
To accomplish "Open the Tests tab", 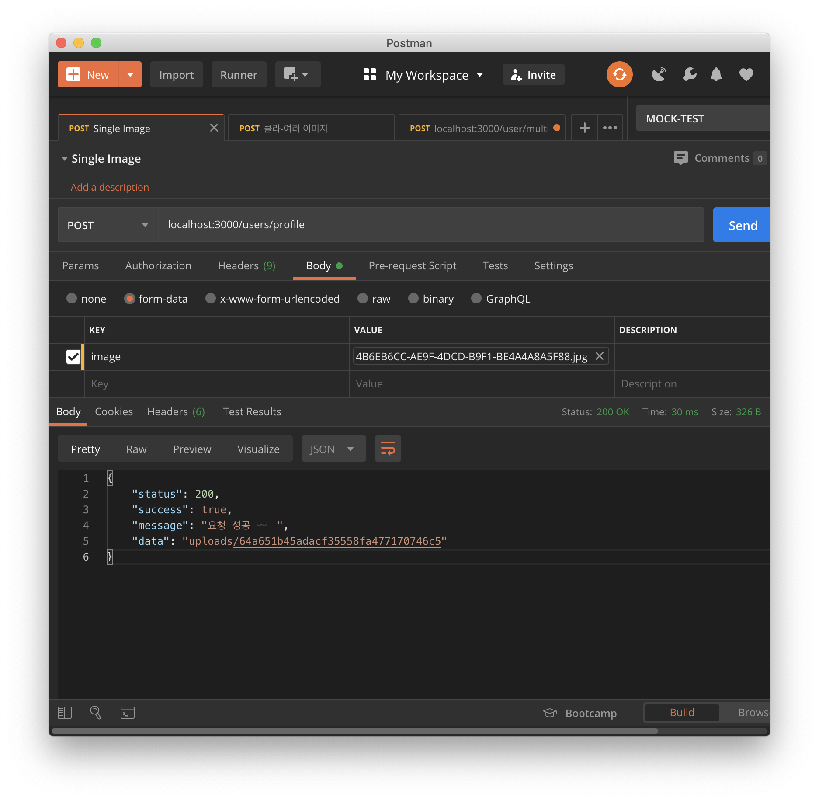I will point(495,265).
